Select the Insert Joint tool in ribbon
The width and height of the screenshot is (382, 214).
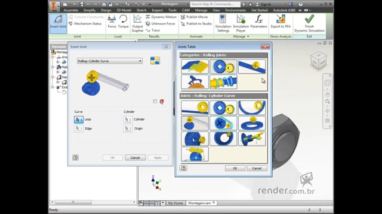pyautogui.click(x=58, y=23)
